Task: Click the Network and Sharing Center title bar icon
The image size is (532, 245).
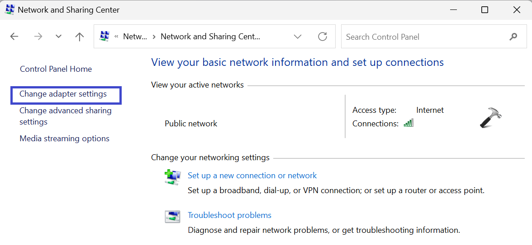Action: click(x=9, y=9)
